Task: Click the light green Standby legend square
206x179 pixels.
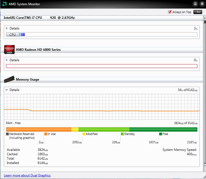Action: point(122,134)
